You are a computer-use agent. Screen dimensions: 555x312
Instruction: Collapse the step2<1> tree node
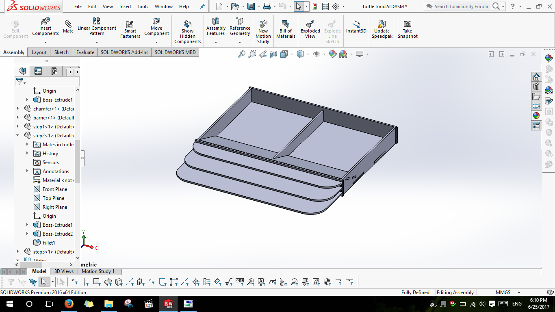pyautogui.click(x=18, y=136)
